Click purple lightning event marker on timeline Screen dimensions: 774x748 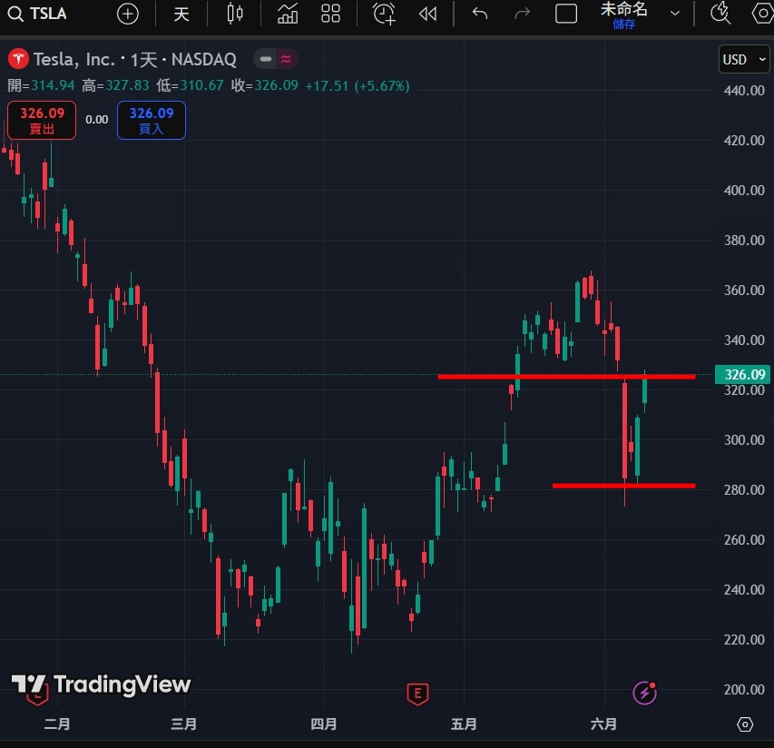click(x=644, y=693)
